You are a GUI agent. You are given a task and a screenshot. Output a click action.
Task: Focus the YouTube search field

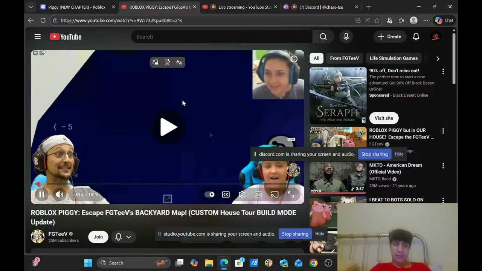(x=222, y=37)
